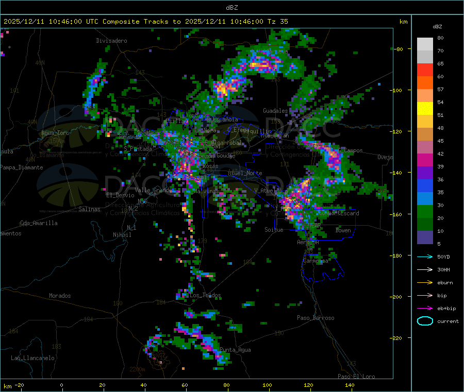Click the 'Morados' map label
Viewport: 464px width, 392px height.
click(x=60, y=296)
